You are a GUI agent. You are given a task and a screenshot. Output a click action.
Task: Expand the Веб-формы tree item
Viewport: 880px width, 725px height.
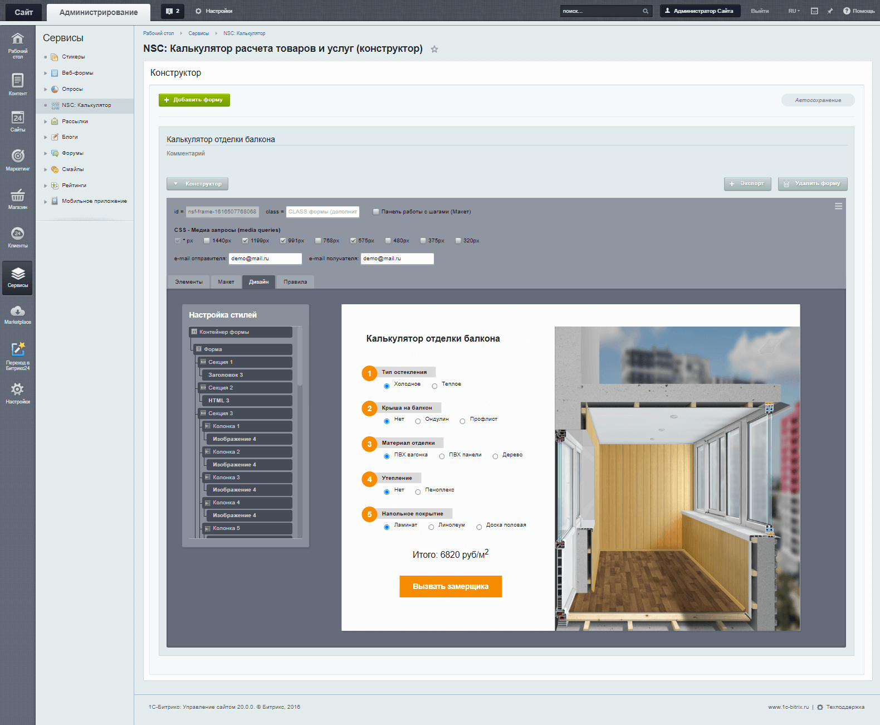click(46, 73)
